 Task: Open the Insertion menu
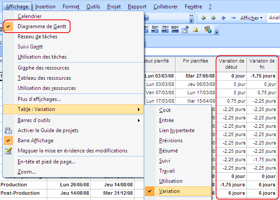[x=45, y=7]
